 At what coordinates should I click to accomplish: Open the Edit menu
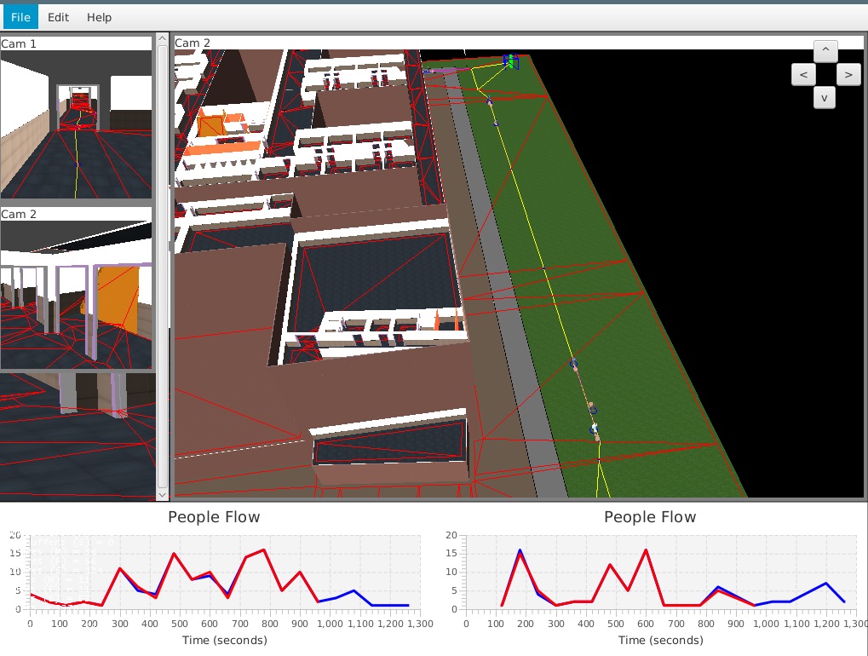tap(59, 17)
